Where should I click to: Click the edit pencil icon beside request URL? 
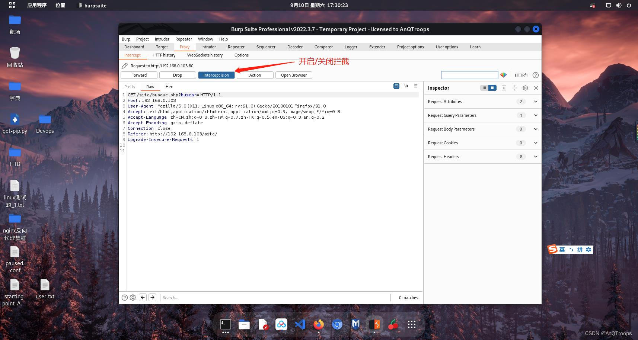pyautogui.click(x=125, y=66)
